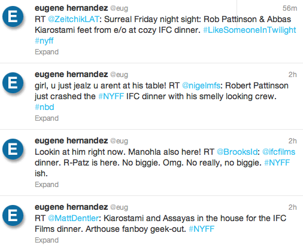Click the avatar icon beside the @nigelmfs retweet
303x248 pixels.
click(x=13, y=83)
